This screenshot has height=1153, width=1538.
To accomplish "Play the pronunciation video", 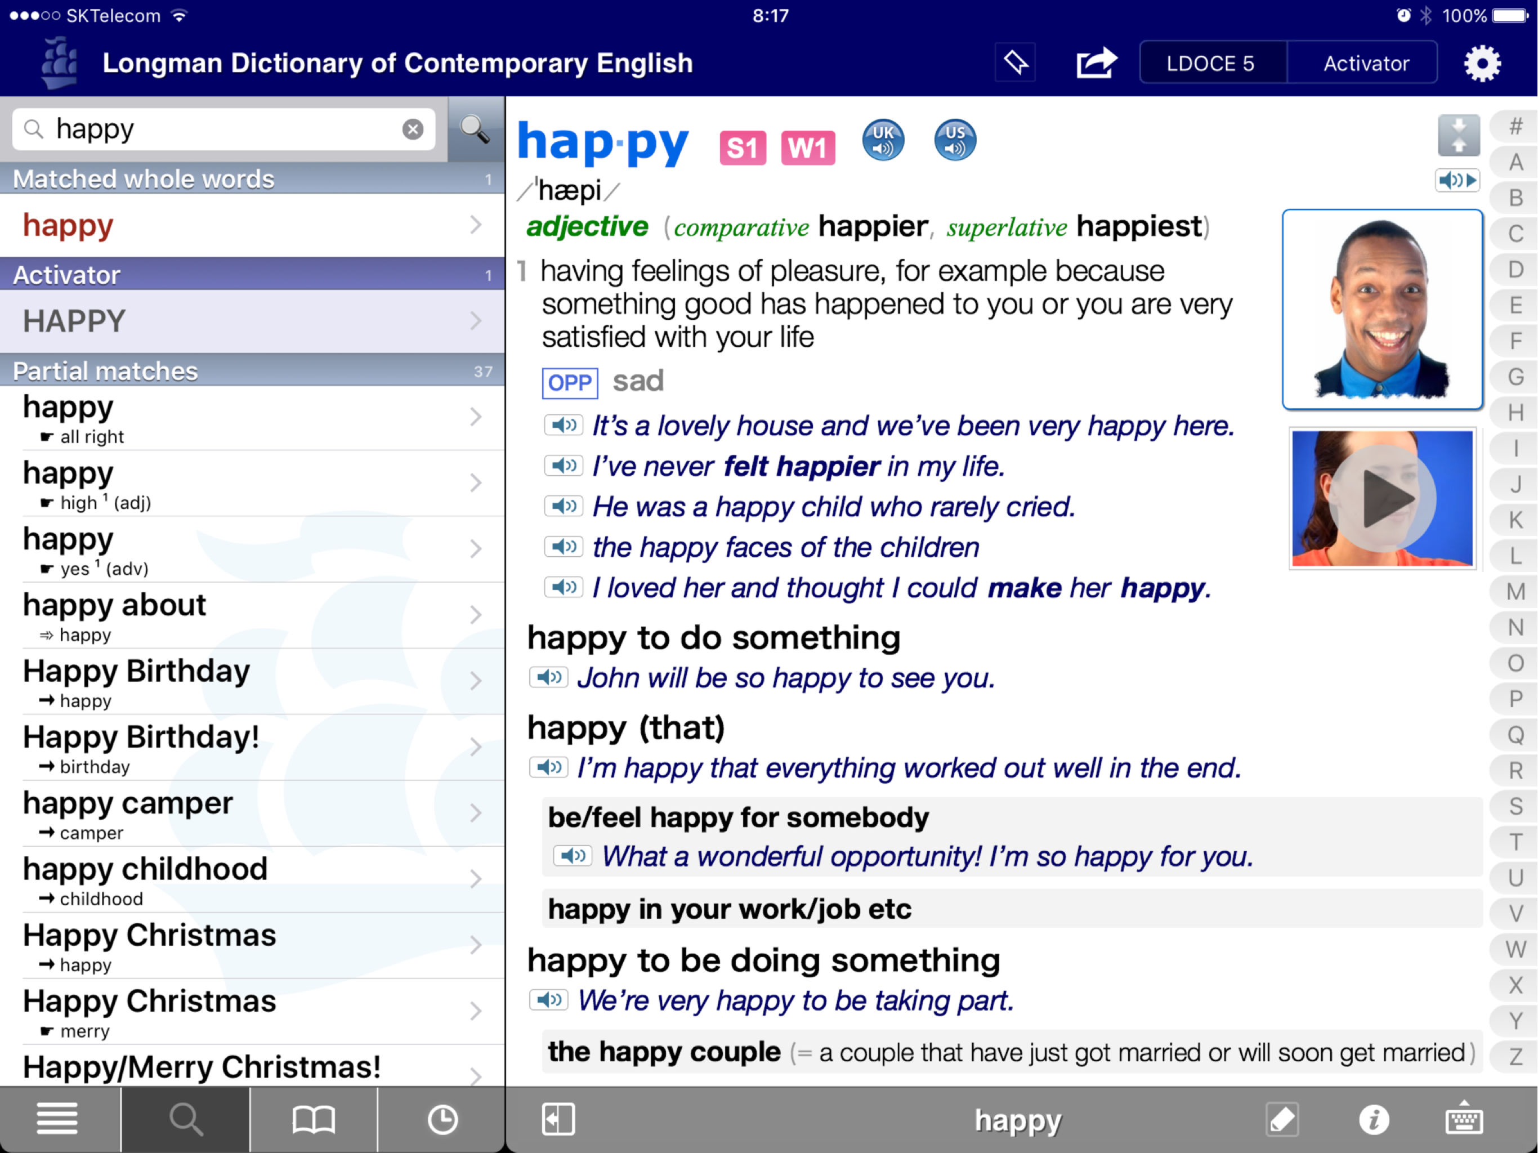I will 1381,499.
